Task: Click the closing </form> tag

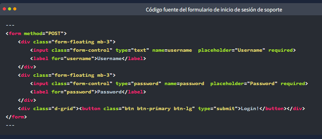Action: [x=16, y=117]
